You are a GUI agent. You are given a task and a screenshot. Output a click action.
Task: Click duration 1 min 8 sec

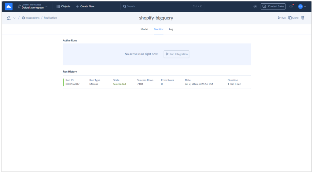click(x=234, y=84)
